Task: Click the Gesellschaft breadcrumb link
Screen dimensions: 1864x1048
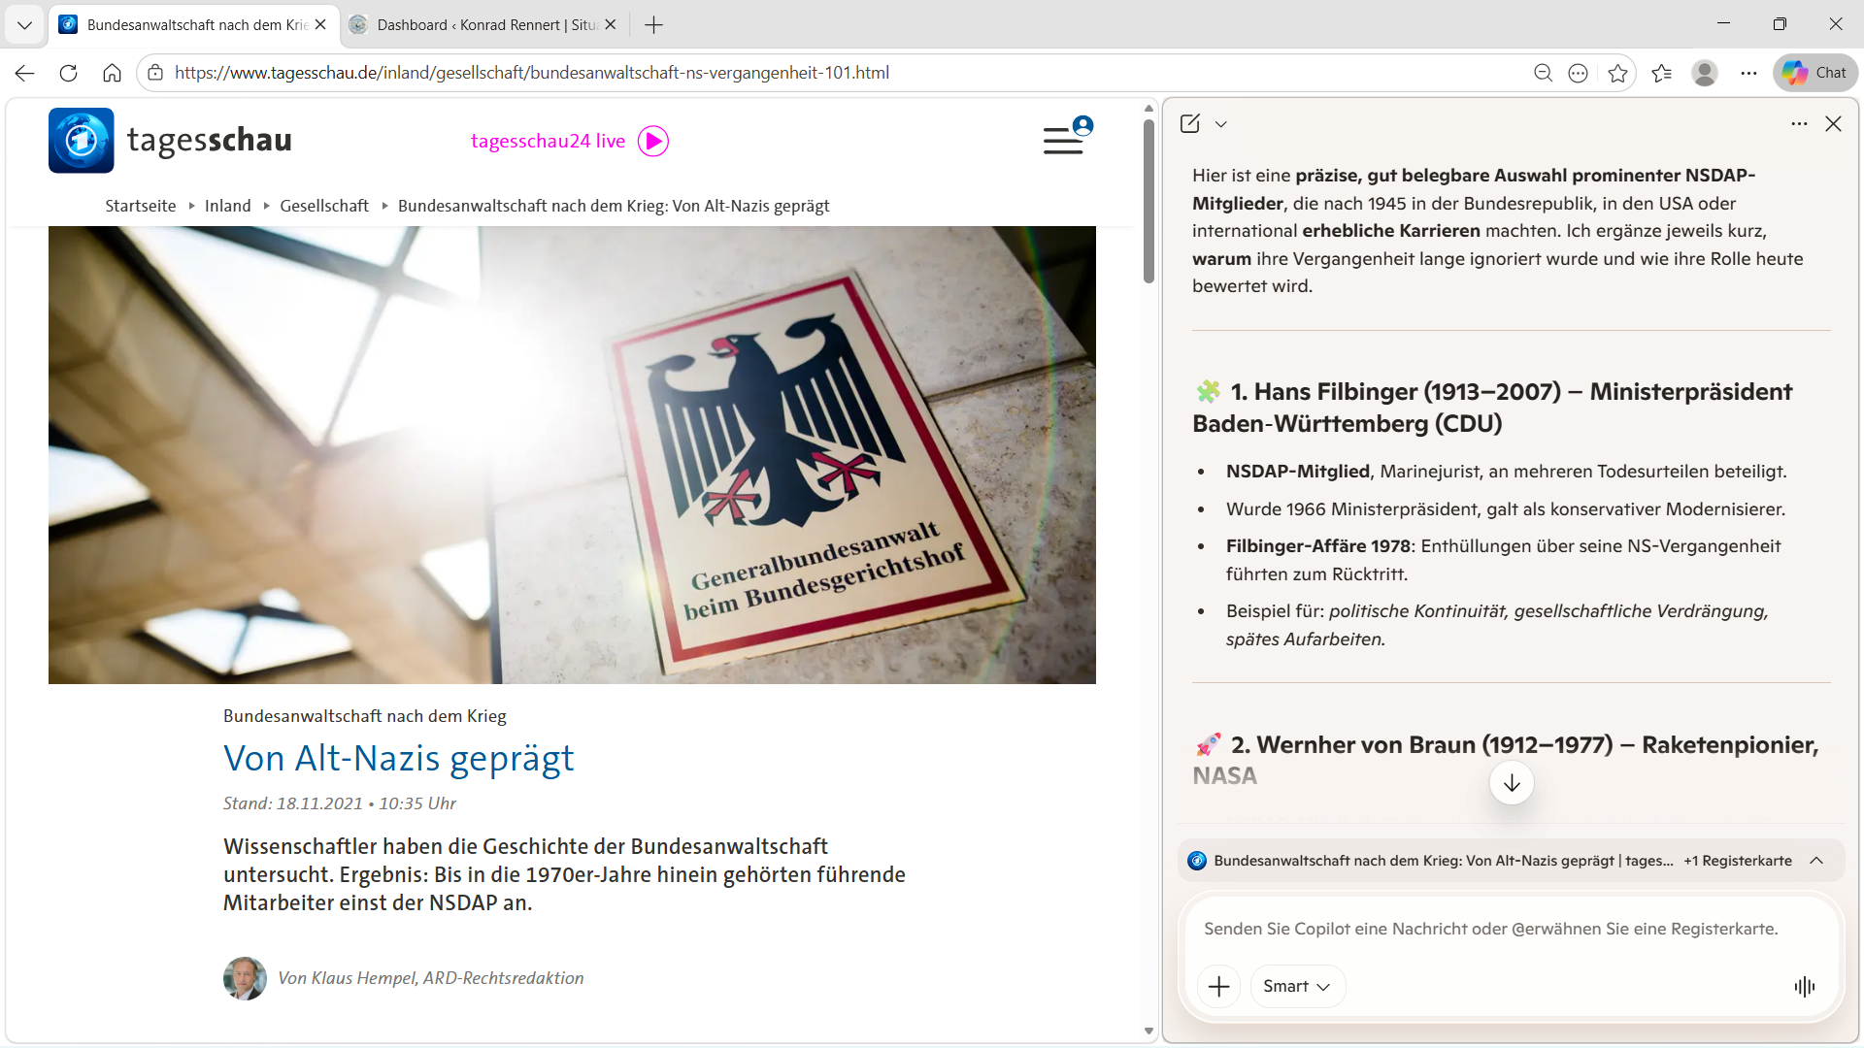Action: [324, 206]
